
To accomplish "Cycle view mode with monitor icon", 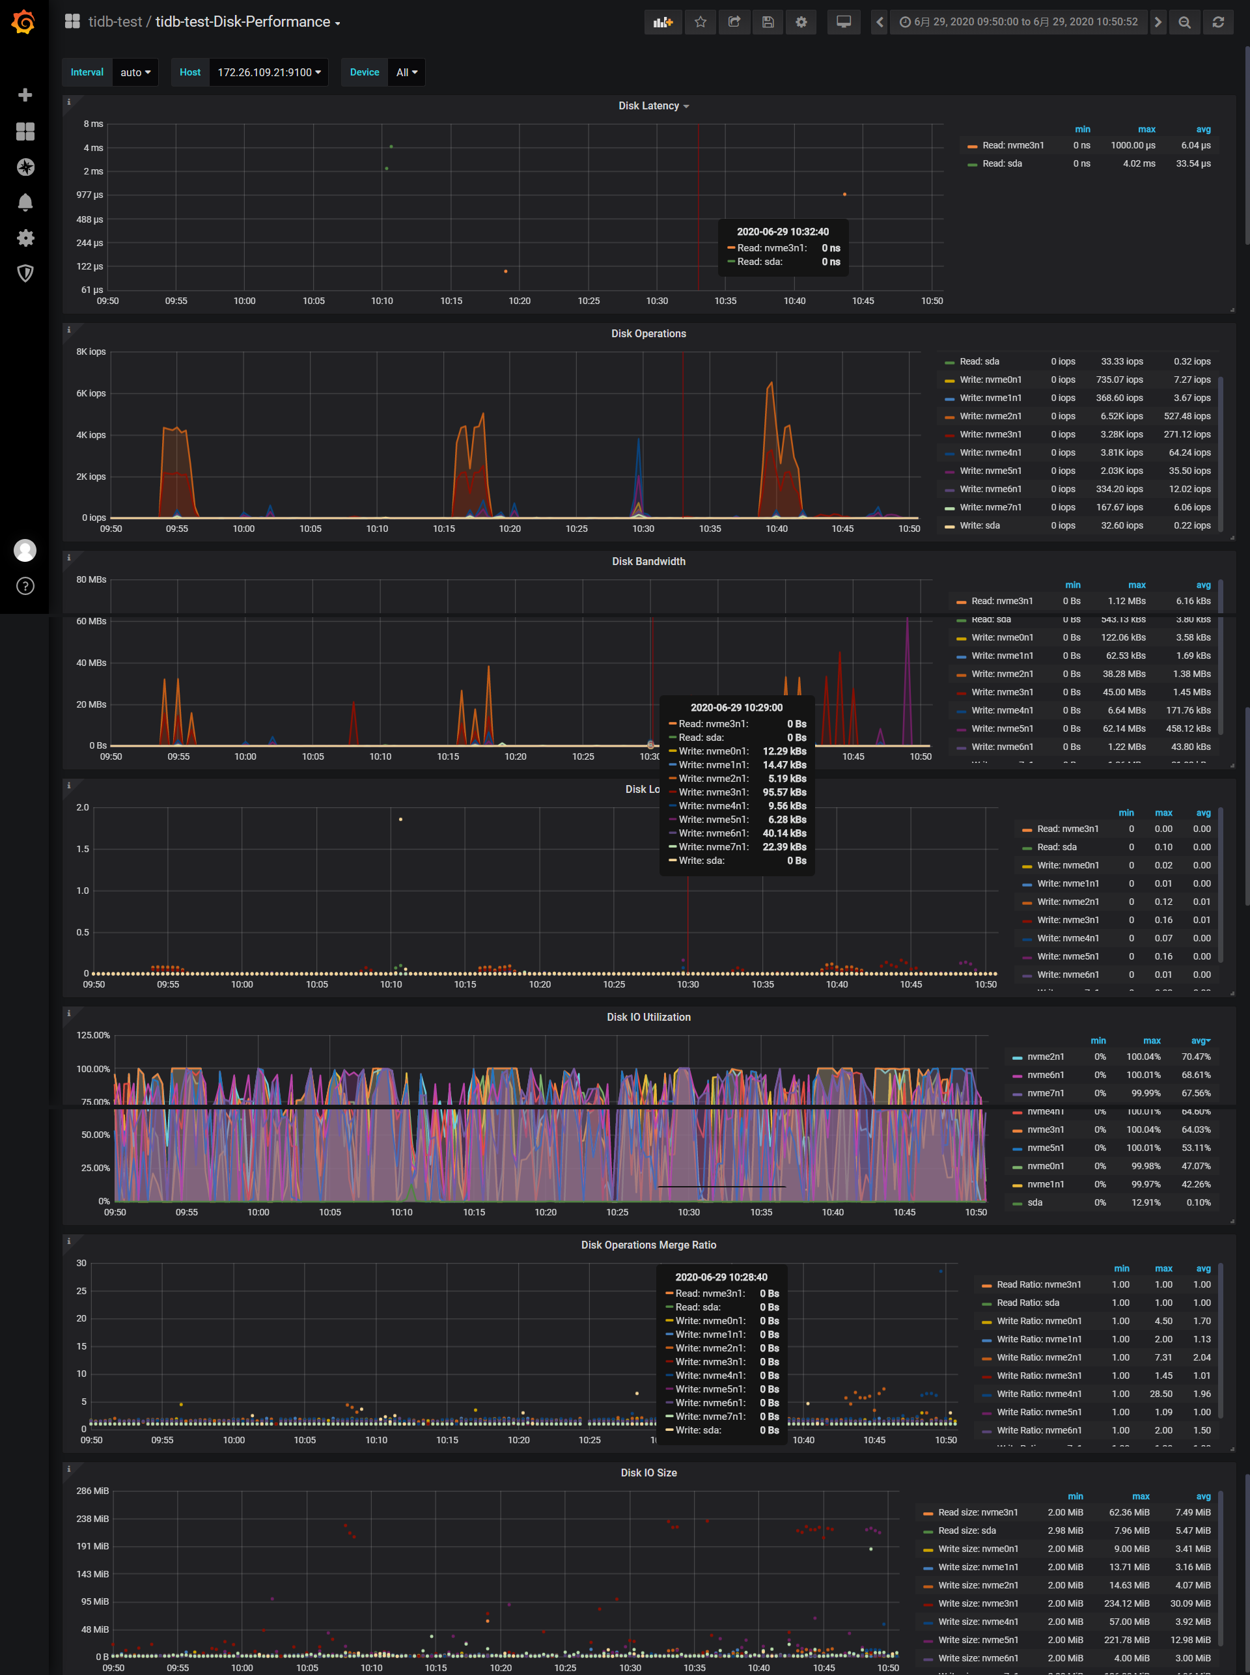I will 843,22.
